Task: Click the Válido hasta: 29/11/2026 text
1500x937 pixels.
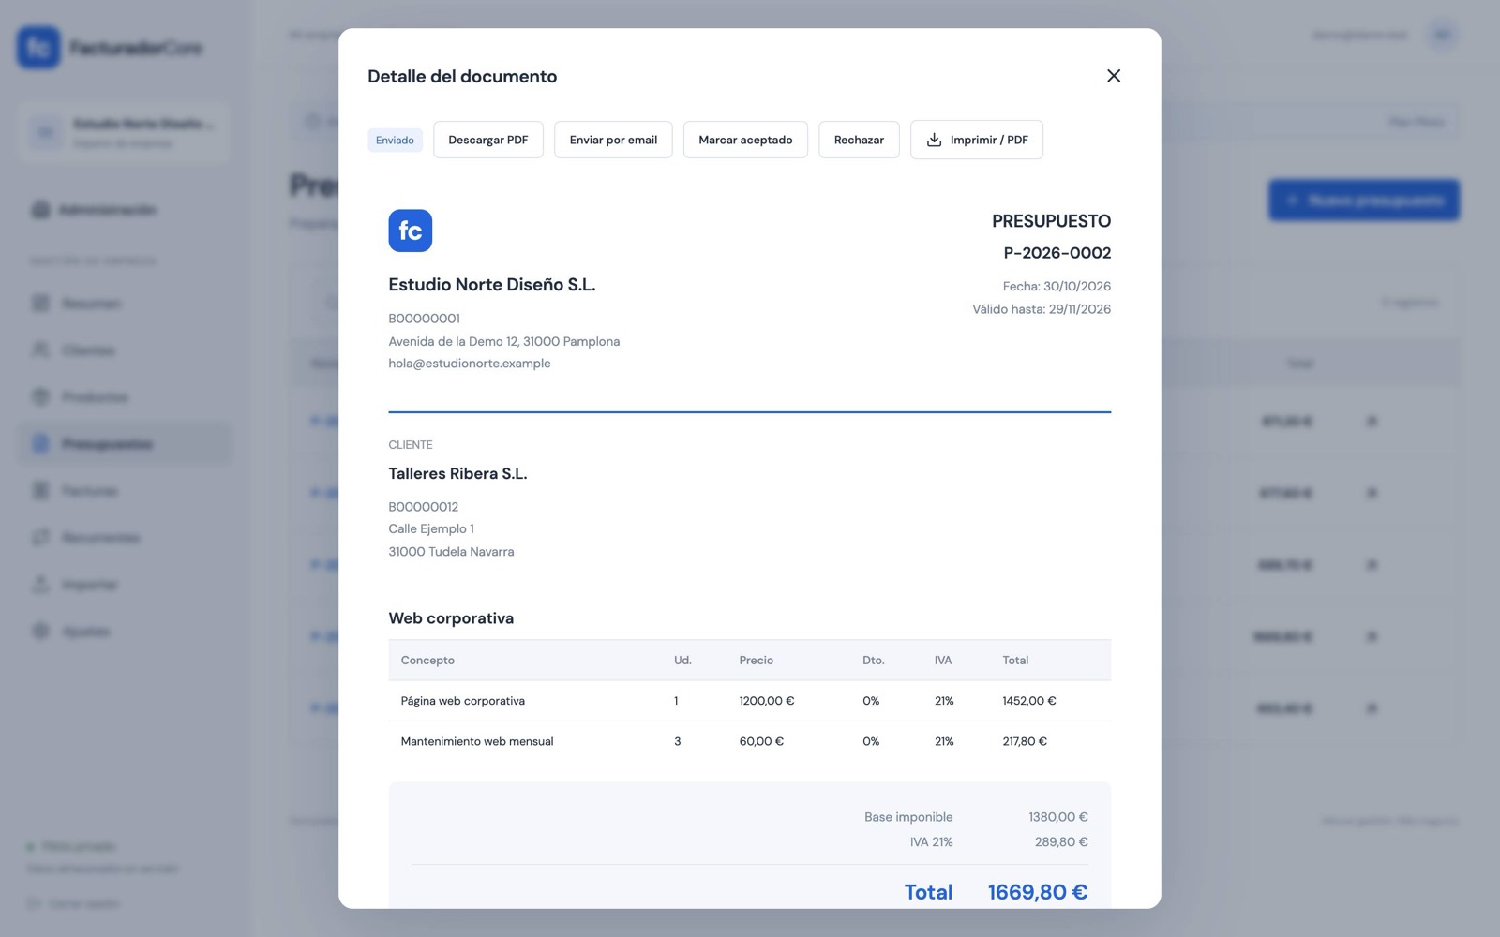Action: [1042, 309]
